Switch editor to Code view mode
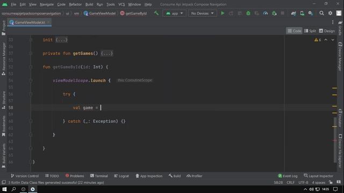Screen dimensions: 344x193 [294, 31]
